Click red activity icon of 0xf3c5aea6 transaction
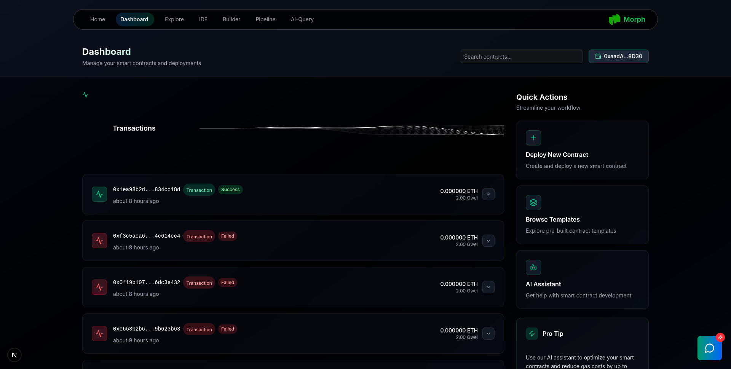 [x=99, y=241]
